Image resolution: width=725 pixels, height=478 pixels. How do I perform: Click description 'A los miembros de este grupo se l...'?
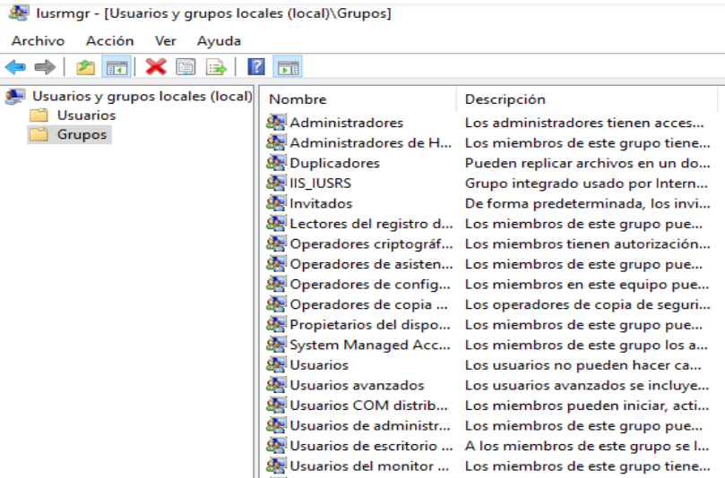(587, 446)
